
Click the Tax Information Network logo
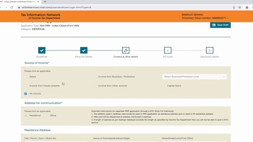(x=40, y=16)
